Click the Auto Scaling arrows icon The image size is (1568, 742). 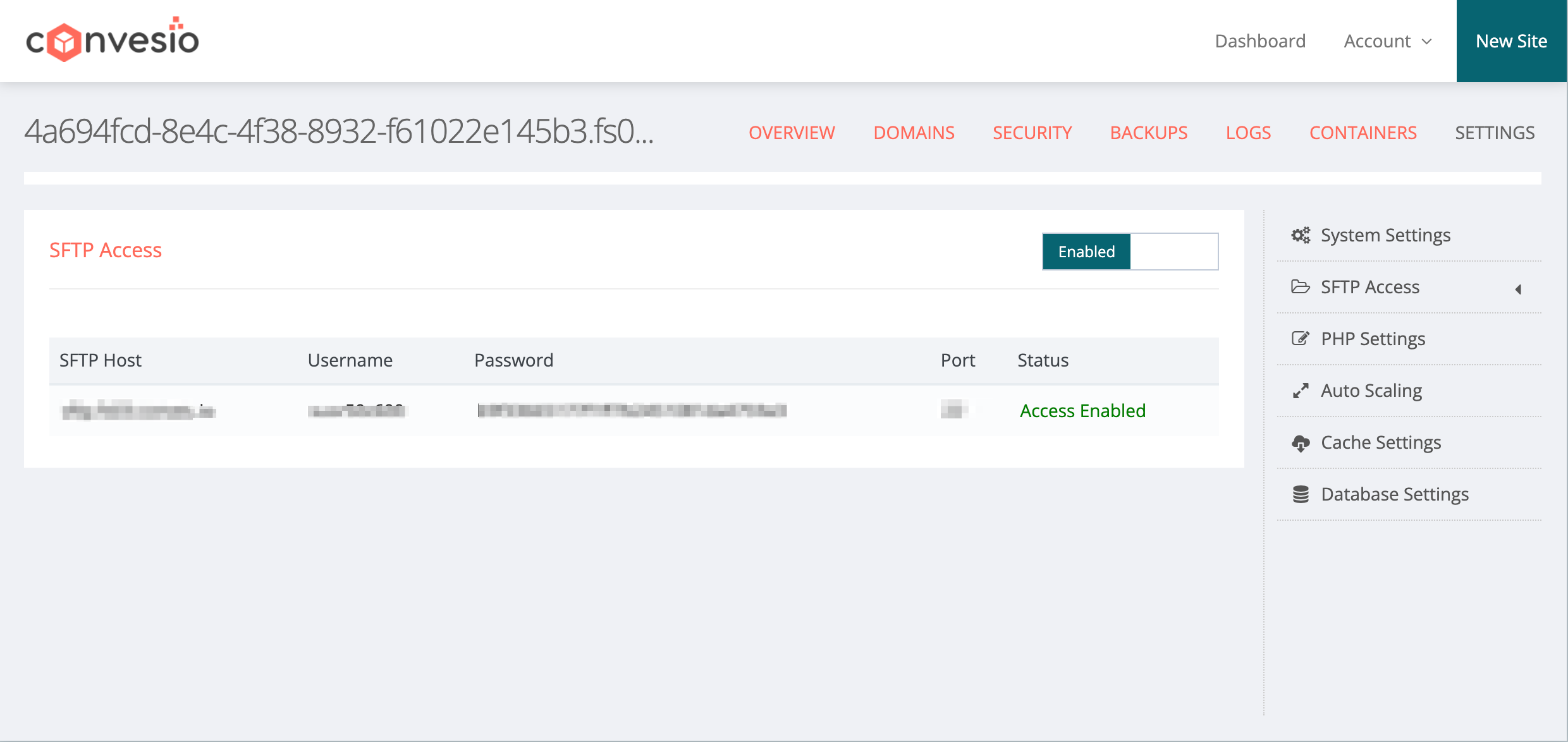pyautogui.click(x=1300, y=391)
